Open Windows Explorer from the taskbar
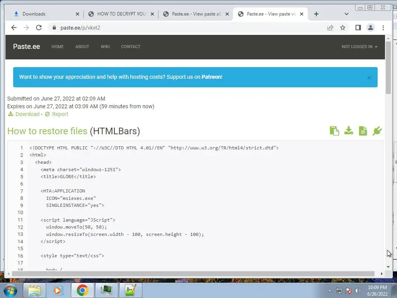Viewport: 397px width, 298px height. 35,290
